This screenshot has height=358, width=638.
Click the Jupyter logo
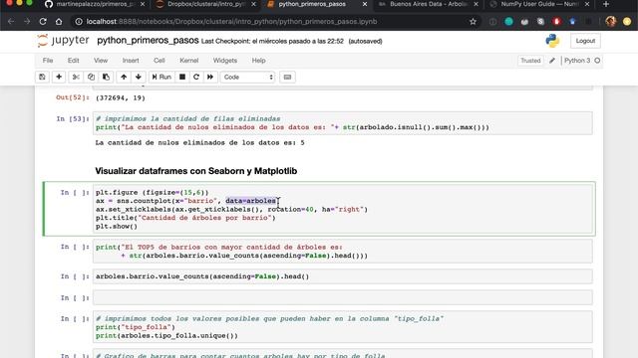[x=63, y=41]
